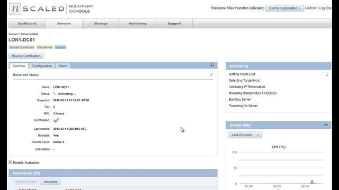Image resolution: width=339 pixels, height=190 pixels.
Task: Switch to the Overview tab
Action: point(19,66)
